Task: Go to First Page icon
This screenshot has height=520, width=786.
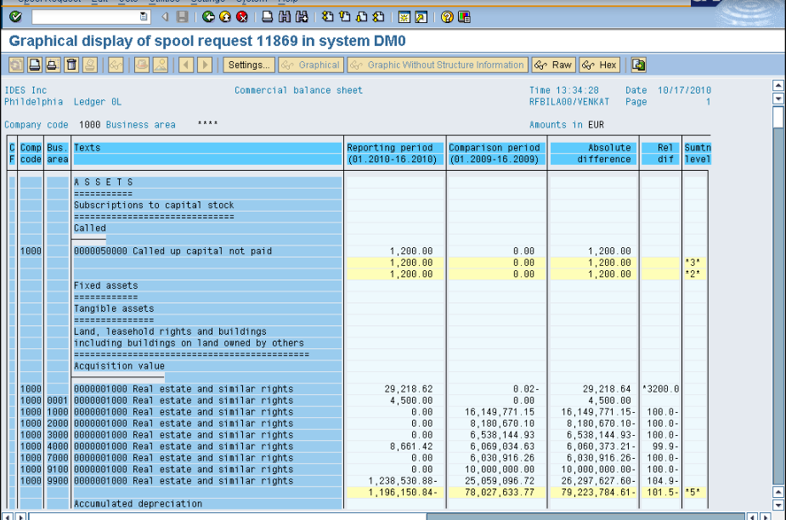Action: pos(327,17)
